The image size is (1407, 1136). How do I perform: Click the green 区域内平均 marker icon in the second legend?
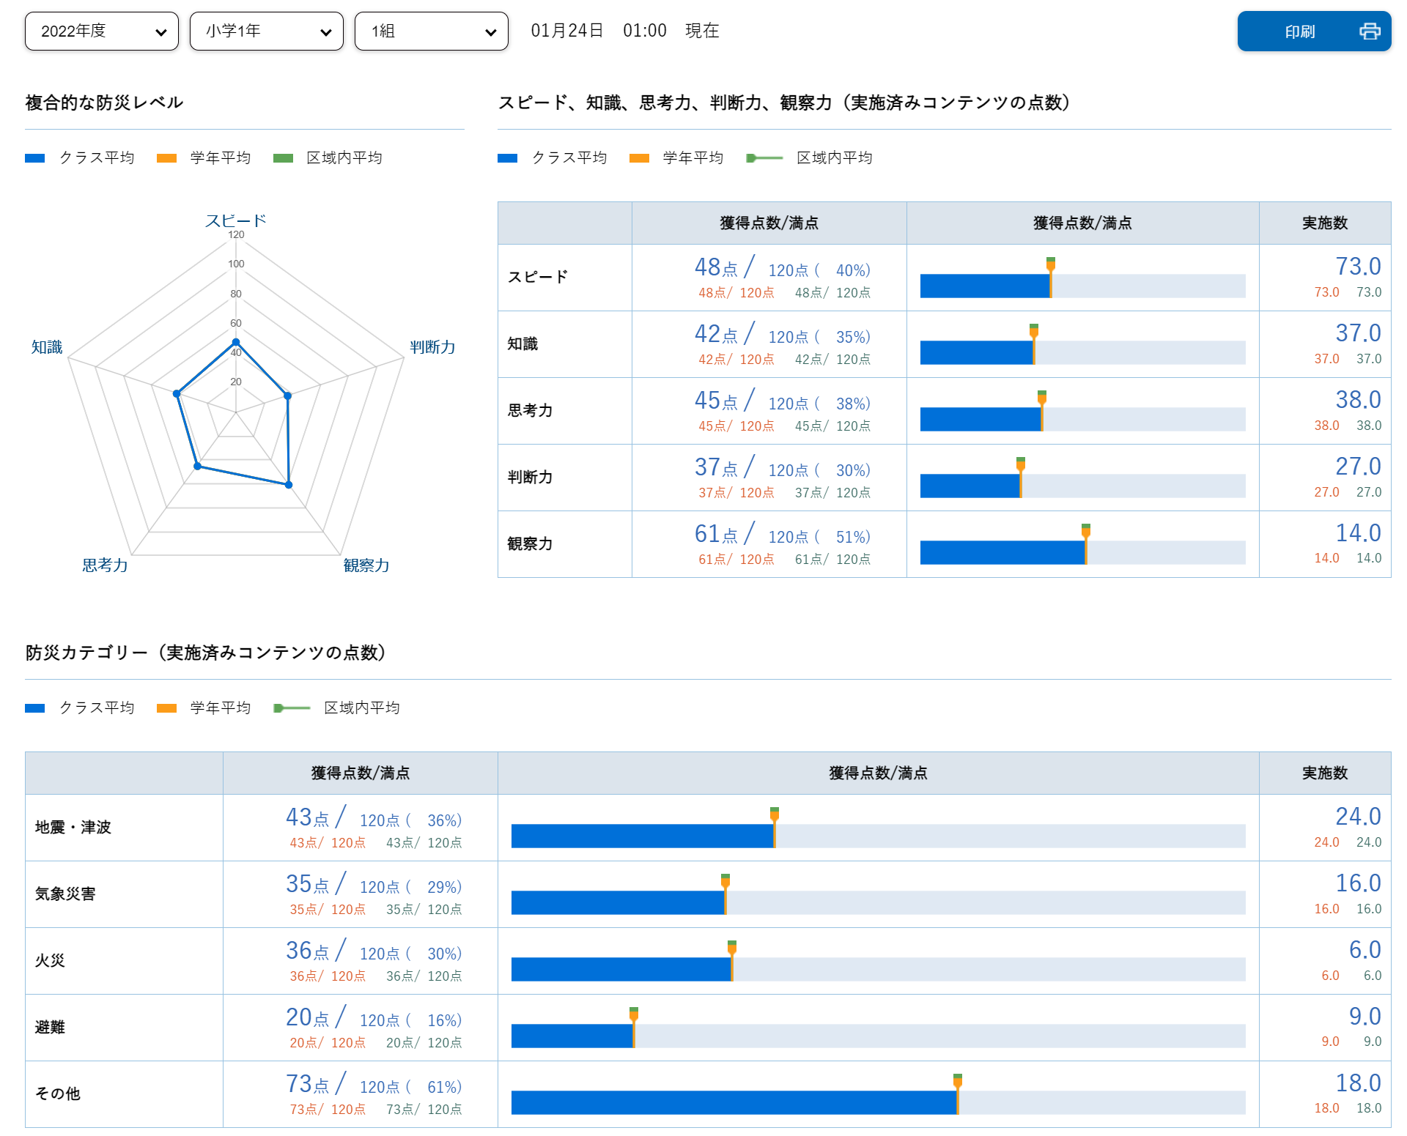click(x=762, y=157)
